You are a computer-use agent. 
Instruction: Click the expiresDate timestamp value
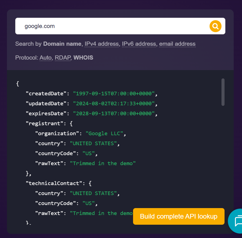pos(114,114)
